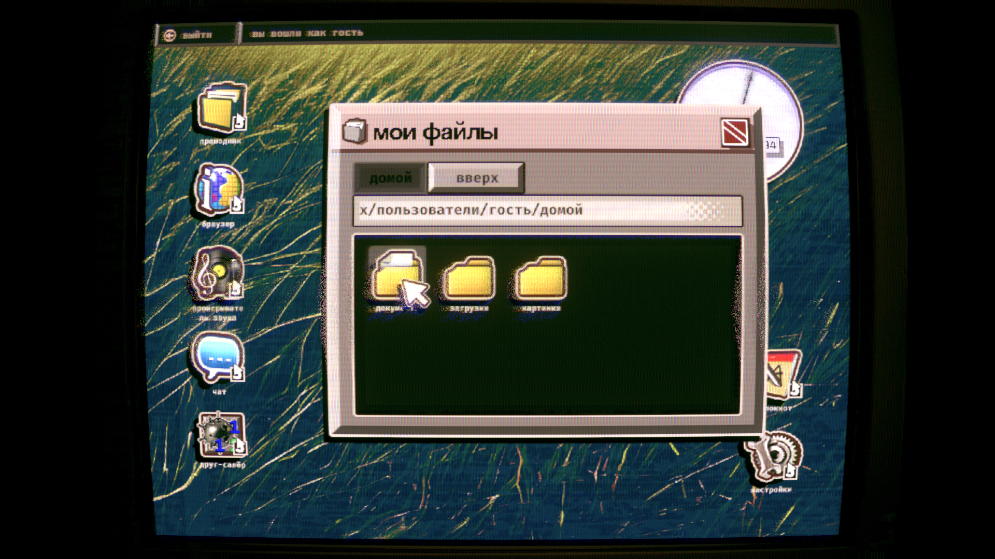Click the вы вошли как гость status text
995x559 pixels.
(307, 34)
